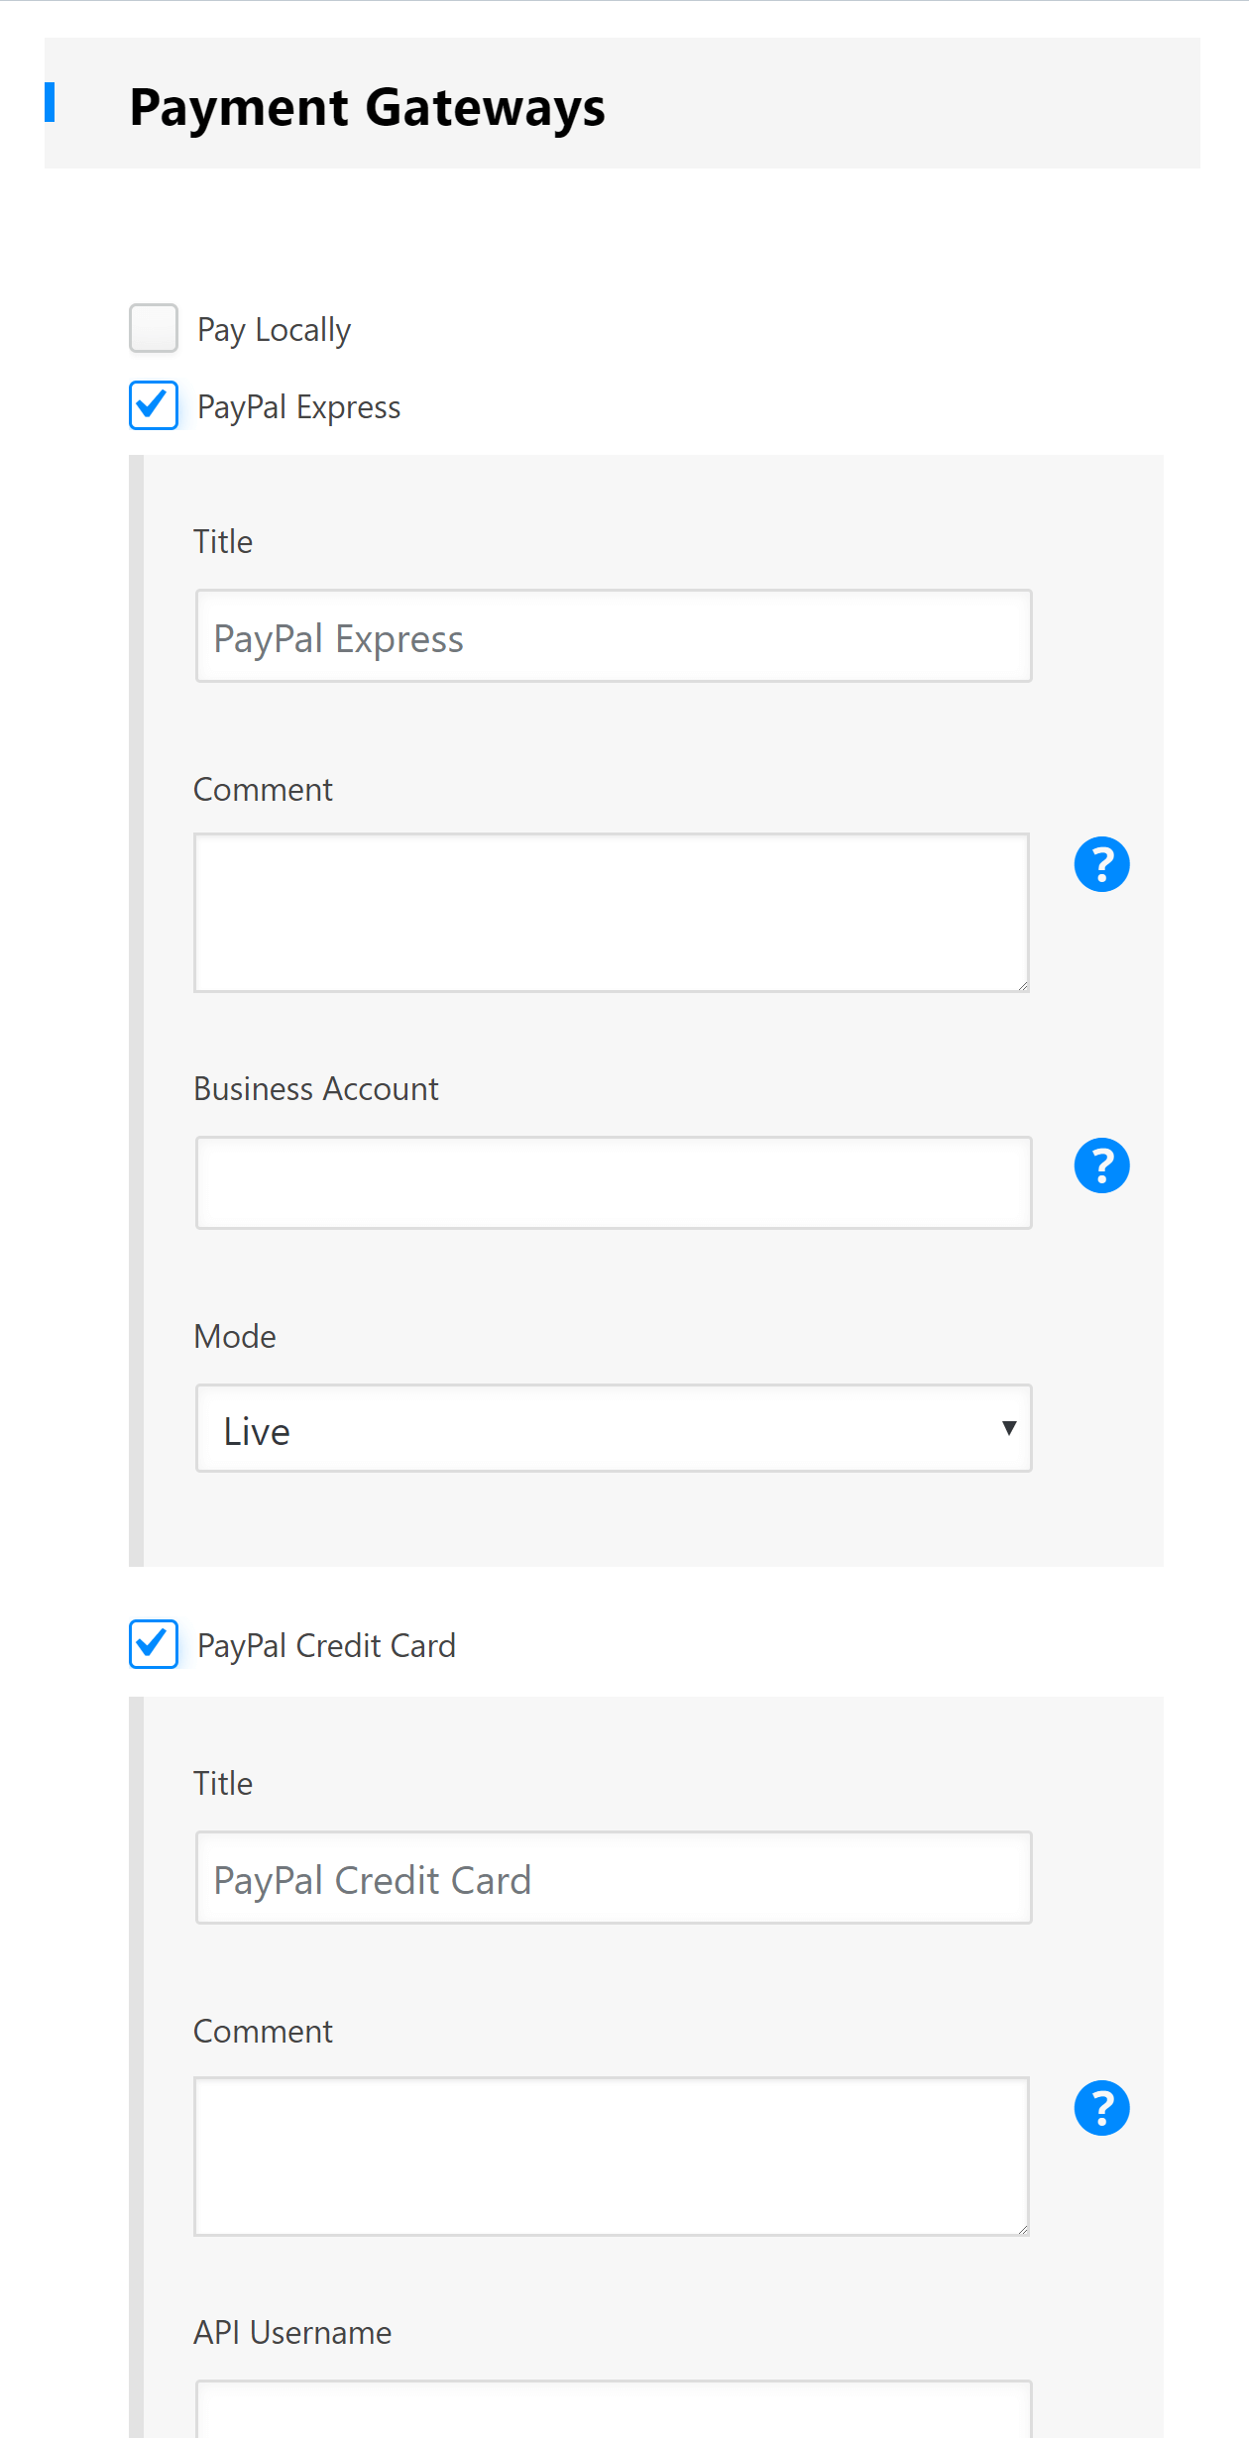Click into the Business Account input

tap(613, 1182)
